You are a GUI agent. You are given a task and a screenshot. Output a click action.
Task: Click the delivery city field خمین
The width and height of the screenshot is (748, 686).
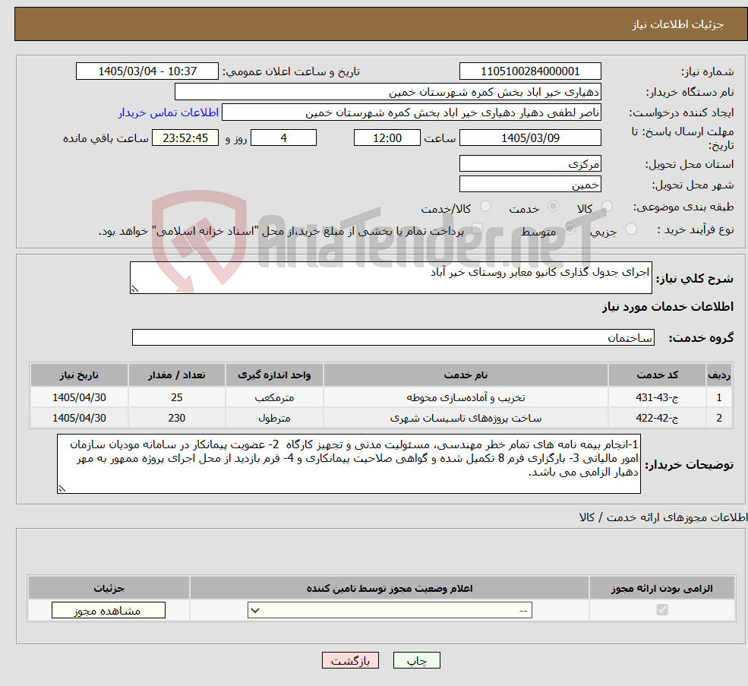coord(530,185)
